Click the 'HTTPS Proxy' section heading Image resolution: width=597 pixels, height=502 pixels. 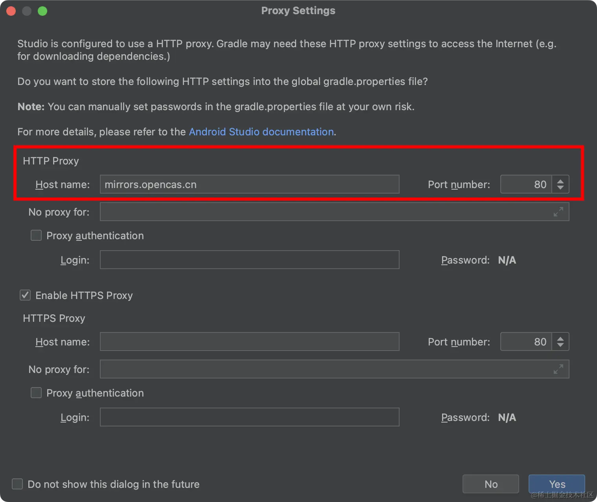pyautogui.click(x=54, y=318)
